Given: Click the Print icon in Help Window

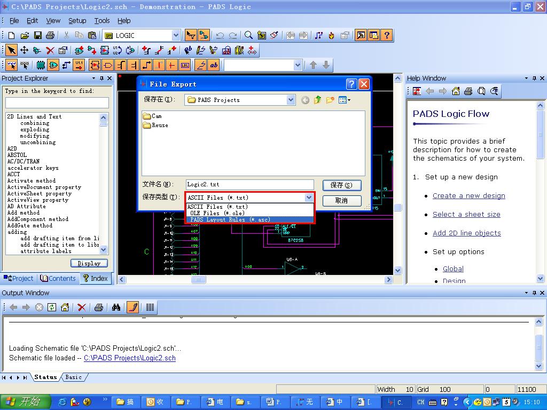Looking at the screenshot, I should (x=468, y=91).
